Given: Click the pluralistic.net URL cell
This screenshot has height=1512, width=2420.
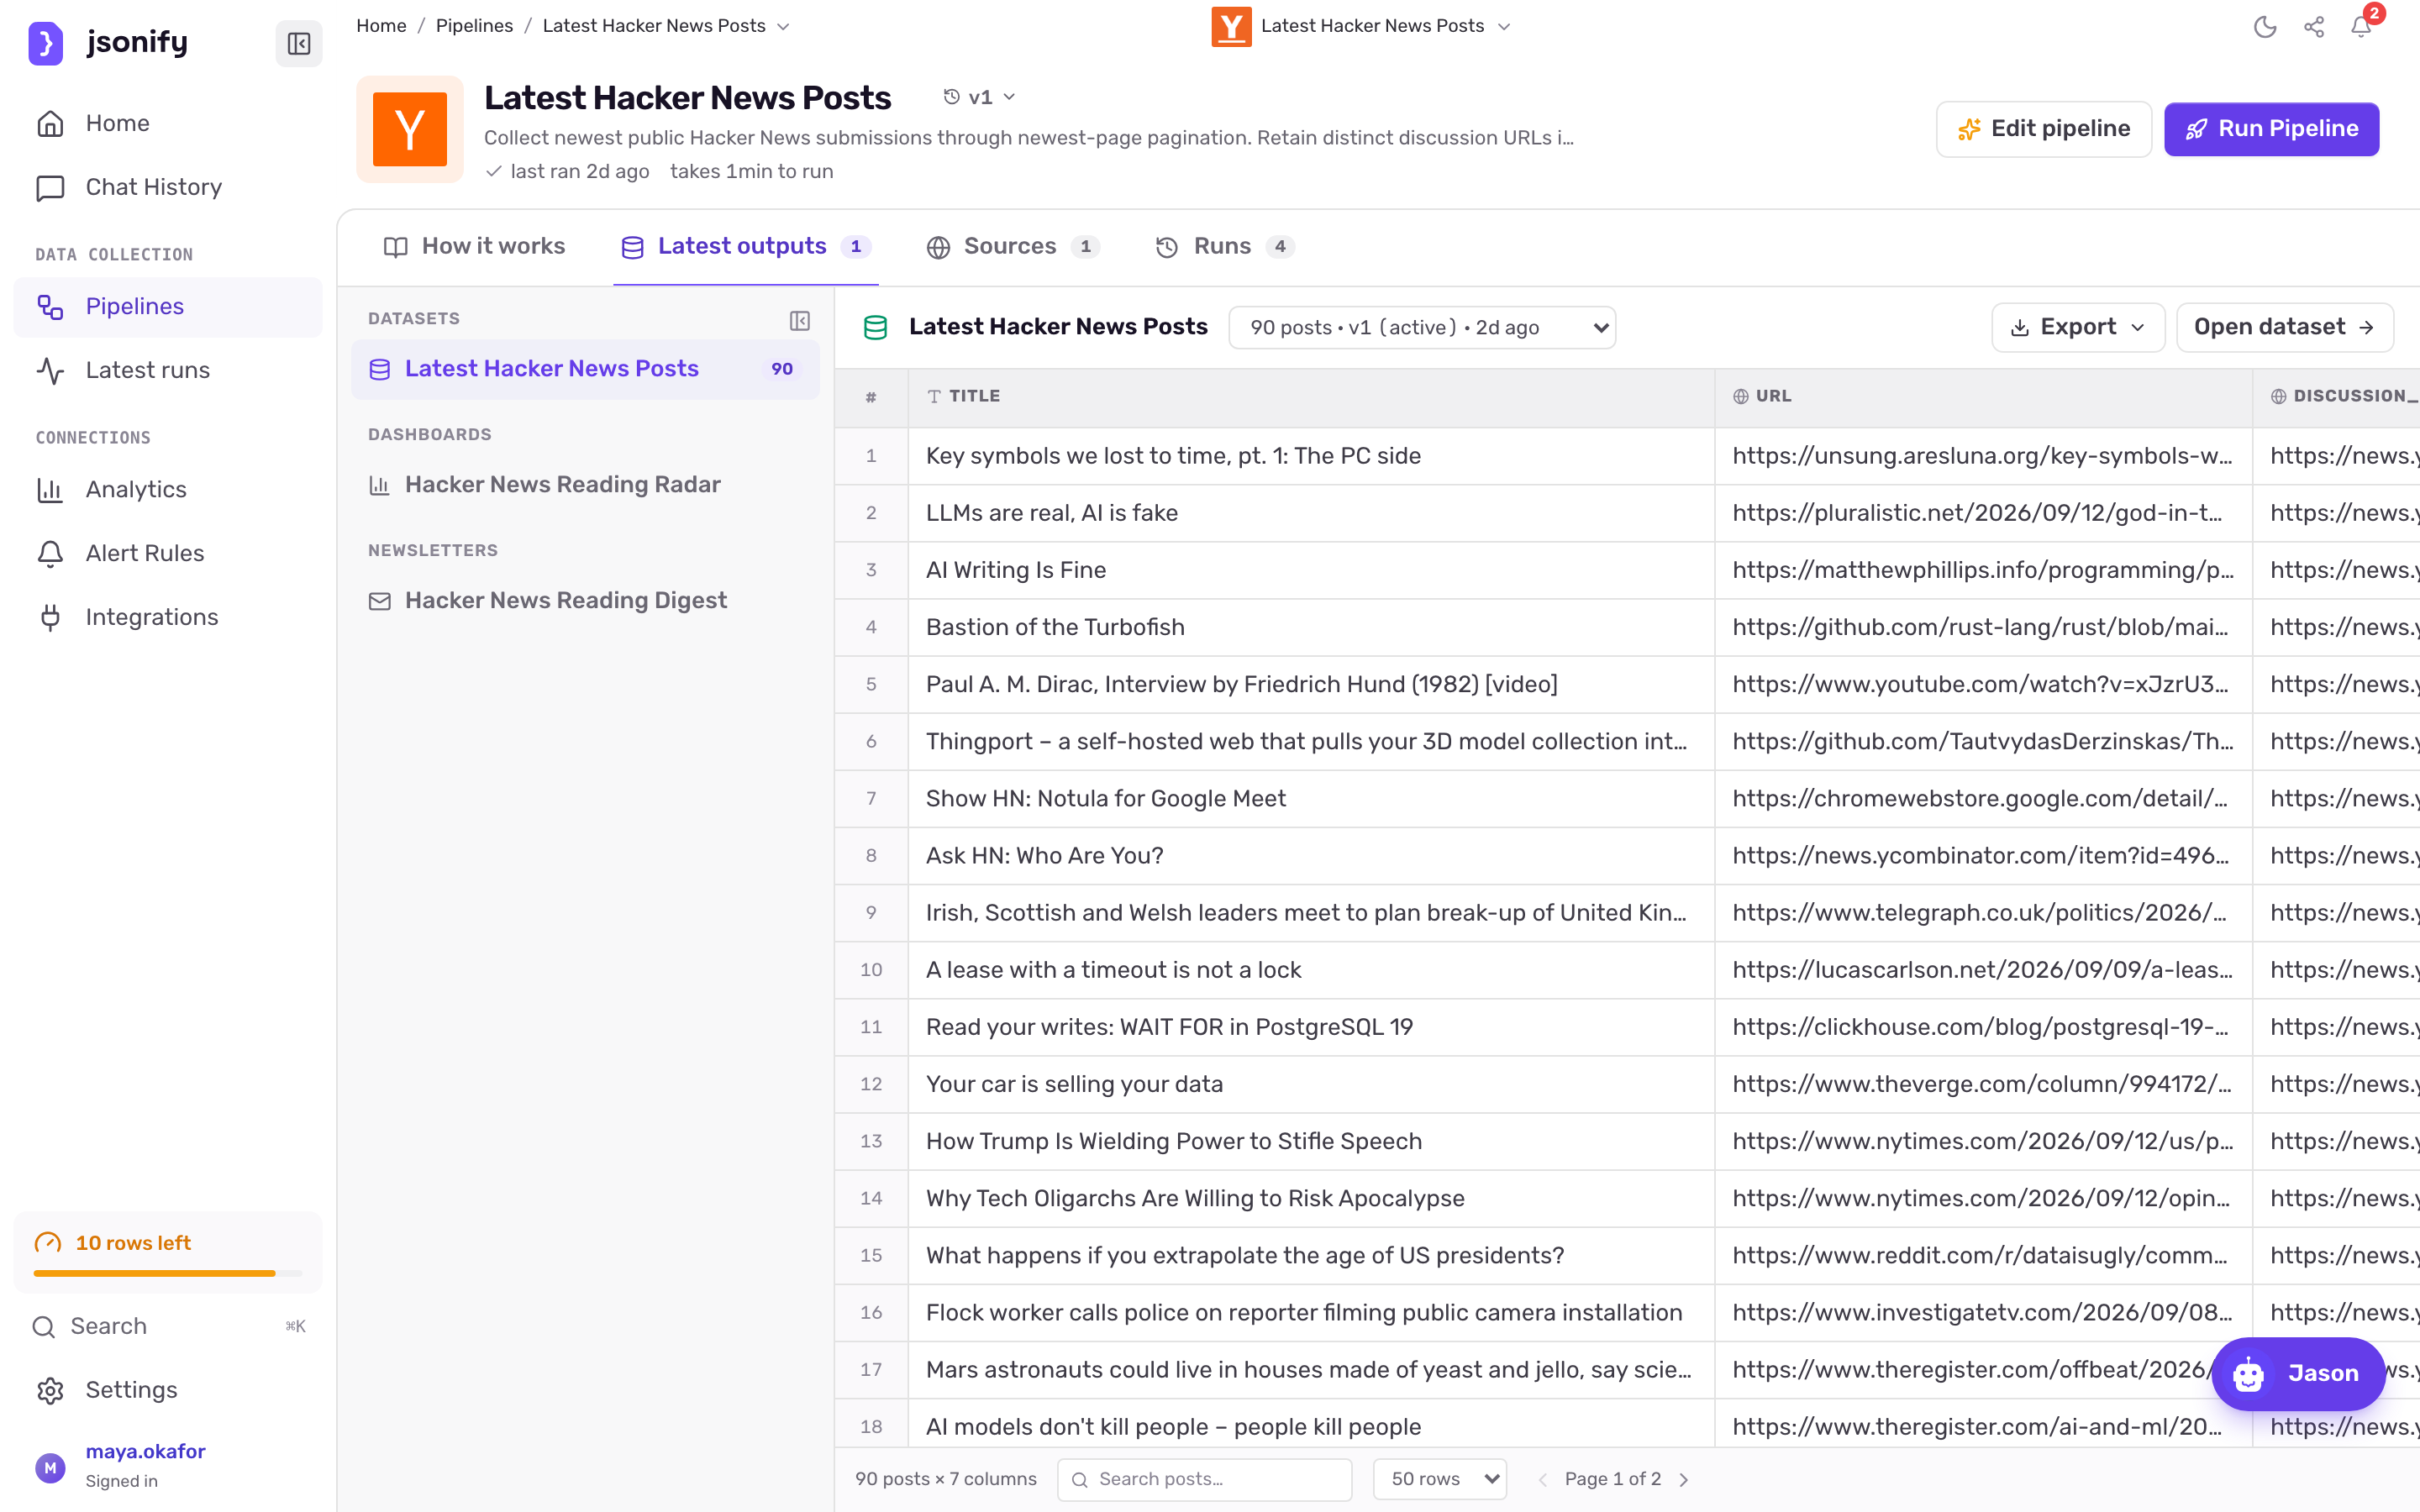Looking at the screenshot, I should 1983,513.
